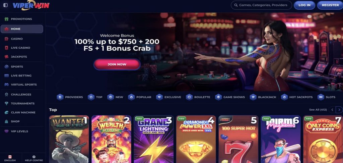Click the Join Now button
The width and height of the screenshot is (343, 163).
(117, 64)
